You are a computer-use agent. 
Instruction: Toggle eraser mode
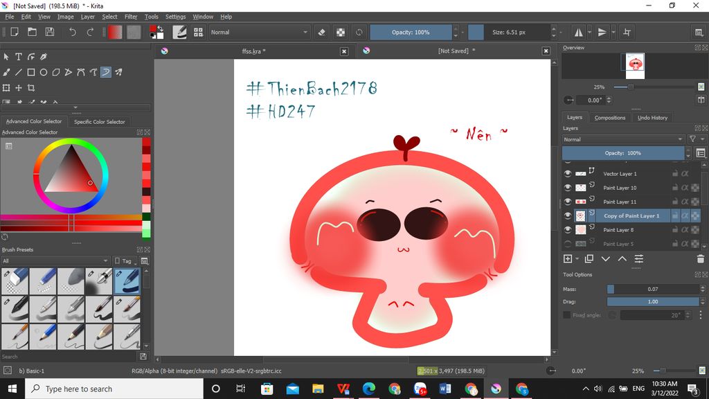(321, 32)
